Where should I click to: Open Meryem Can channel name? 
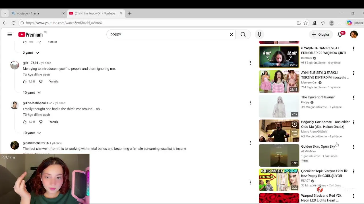(309, 83)
